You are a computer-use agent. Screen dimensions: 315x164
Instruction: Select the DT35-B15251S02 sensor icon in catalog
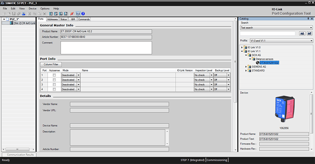258,63
